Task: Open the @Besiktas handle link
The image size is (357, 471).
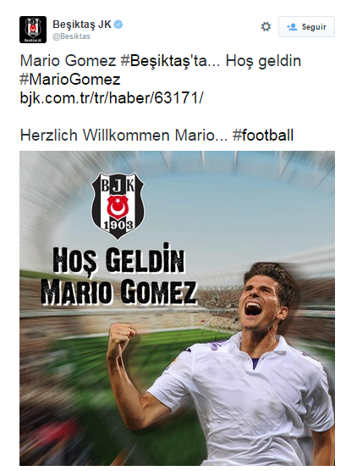Action: tap(71, 36)
